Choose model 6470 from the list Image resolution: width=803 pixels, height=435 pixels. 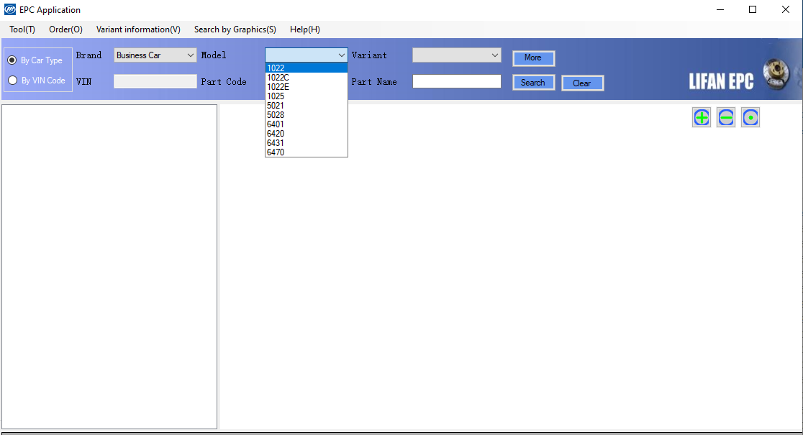pyautogui.click(x=307, y=152)
